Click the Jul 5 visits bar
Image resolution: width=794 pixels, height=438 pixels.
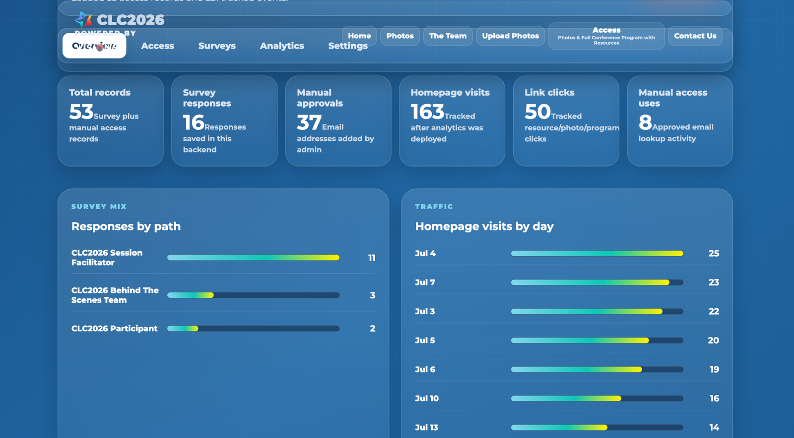[597, 340]
